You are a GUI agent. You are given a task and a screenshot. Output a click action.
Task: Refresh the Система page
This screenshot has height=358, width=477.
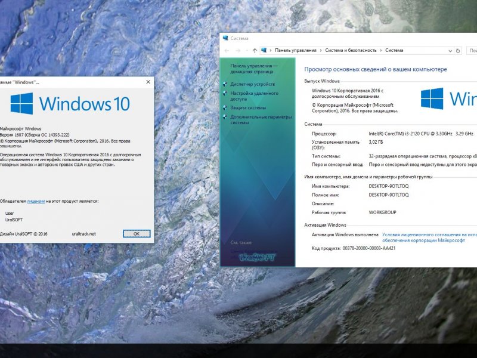pyautogui.click(x=458, y=51)
